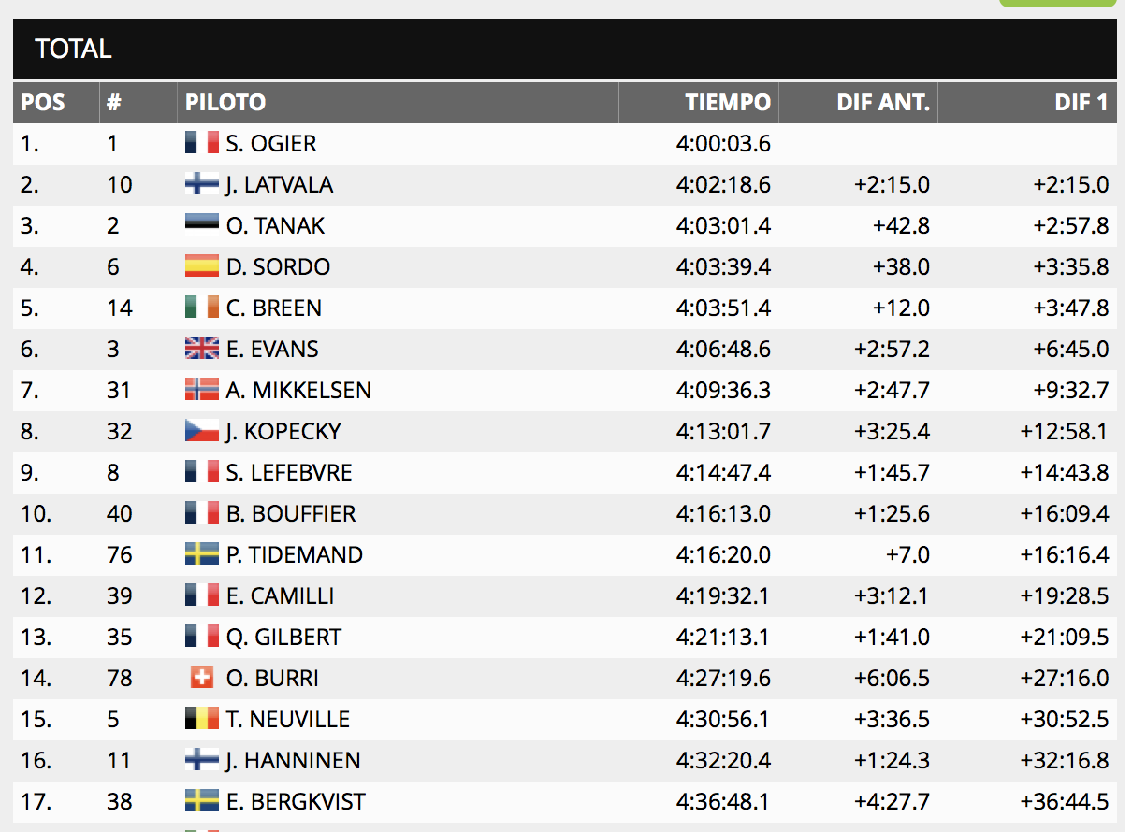Click the UK flag beside E. Evans
The width and height of the screenshot is (1132, 832).
(201, 349)
